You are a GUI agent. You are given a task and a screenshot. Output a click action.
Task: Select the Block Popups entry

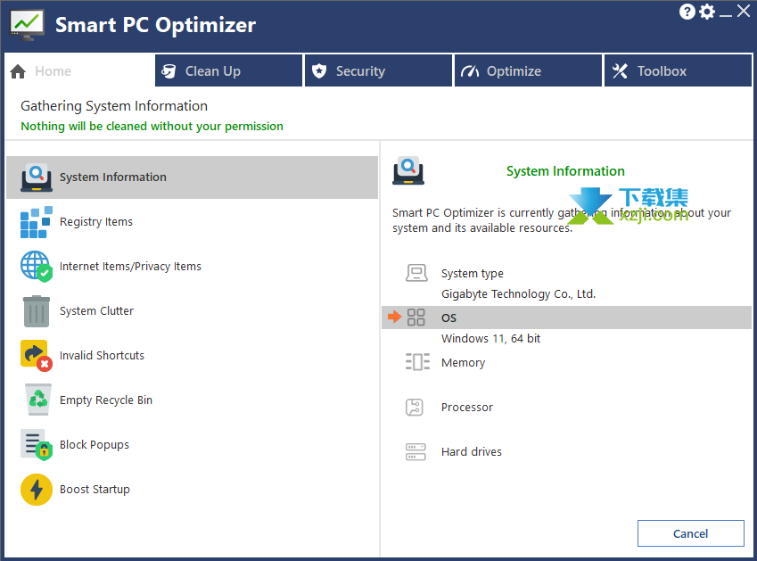192,445
